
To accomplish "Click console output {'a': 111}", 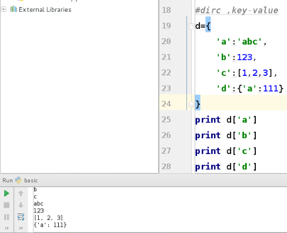I will 50,225.
